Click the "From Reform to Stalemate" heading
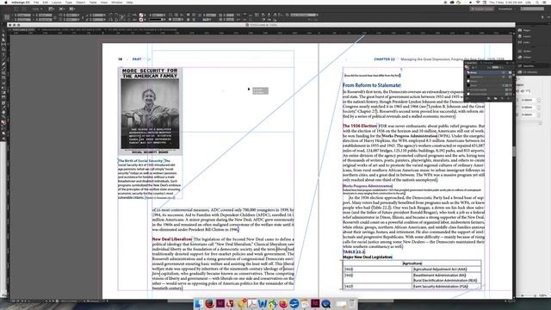This screenshot has width=551, height=310. click(x=372, y=85)
